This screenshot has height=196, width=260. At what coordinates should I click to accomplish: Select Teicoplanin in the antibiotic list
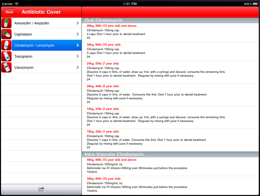[41, 56]
